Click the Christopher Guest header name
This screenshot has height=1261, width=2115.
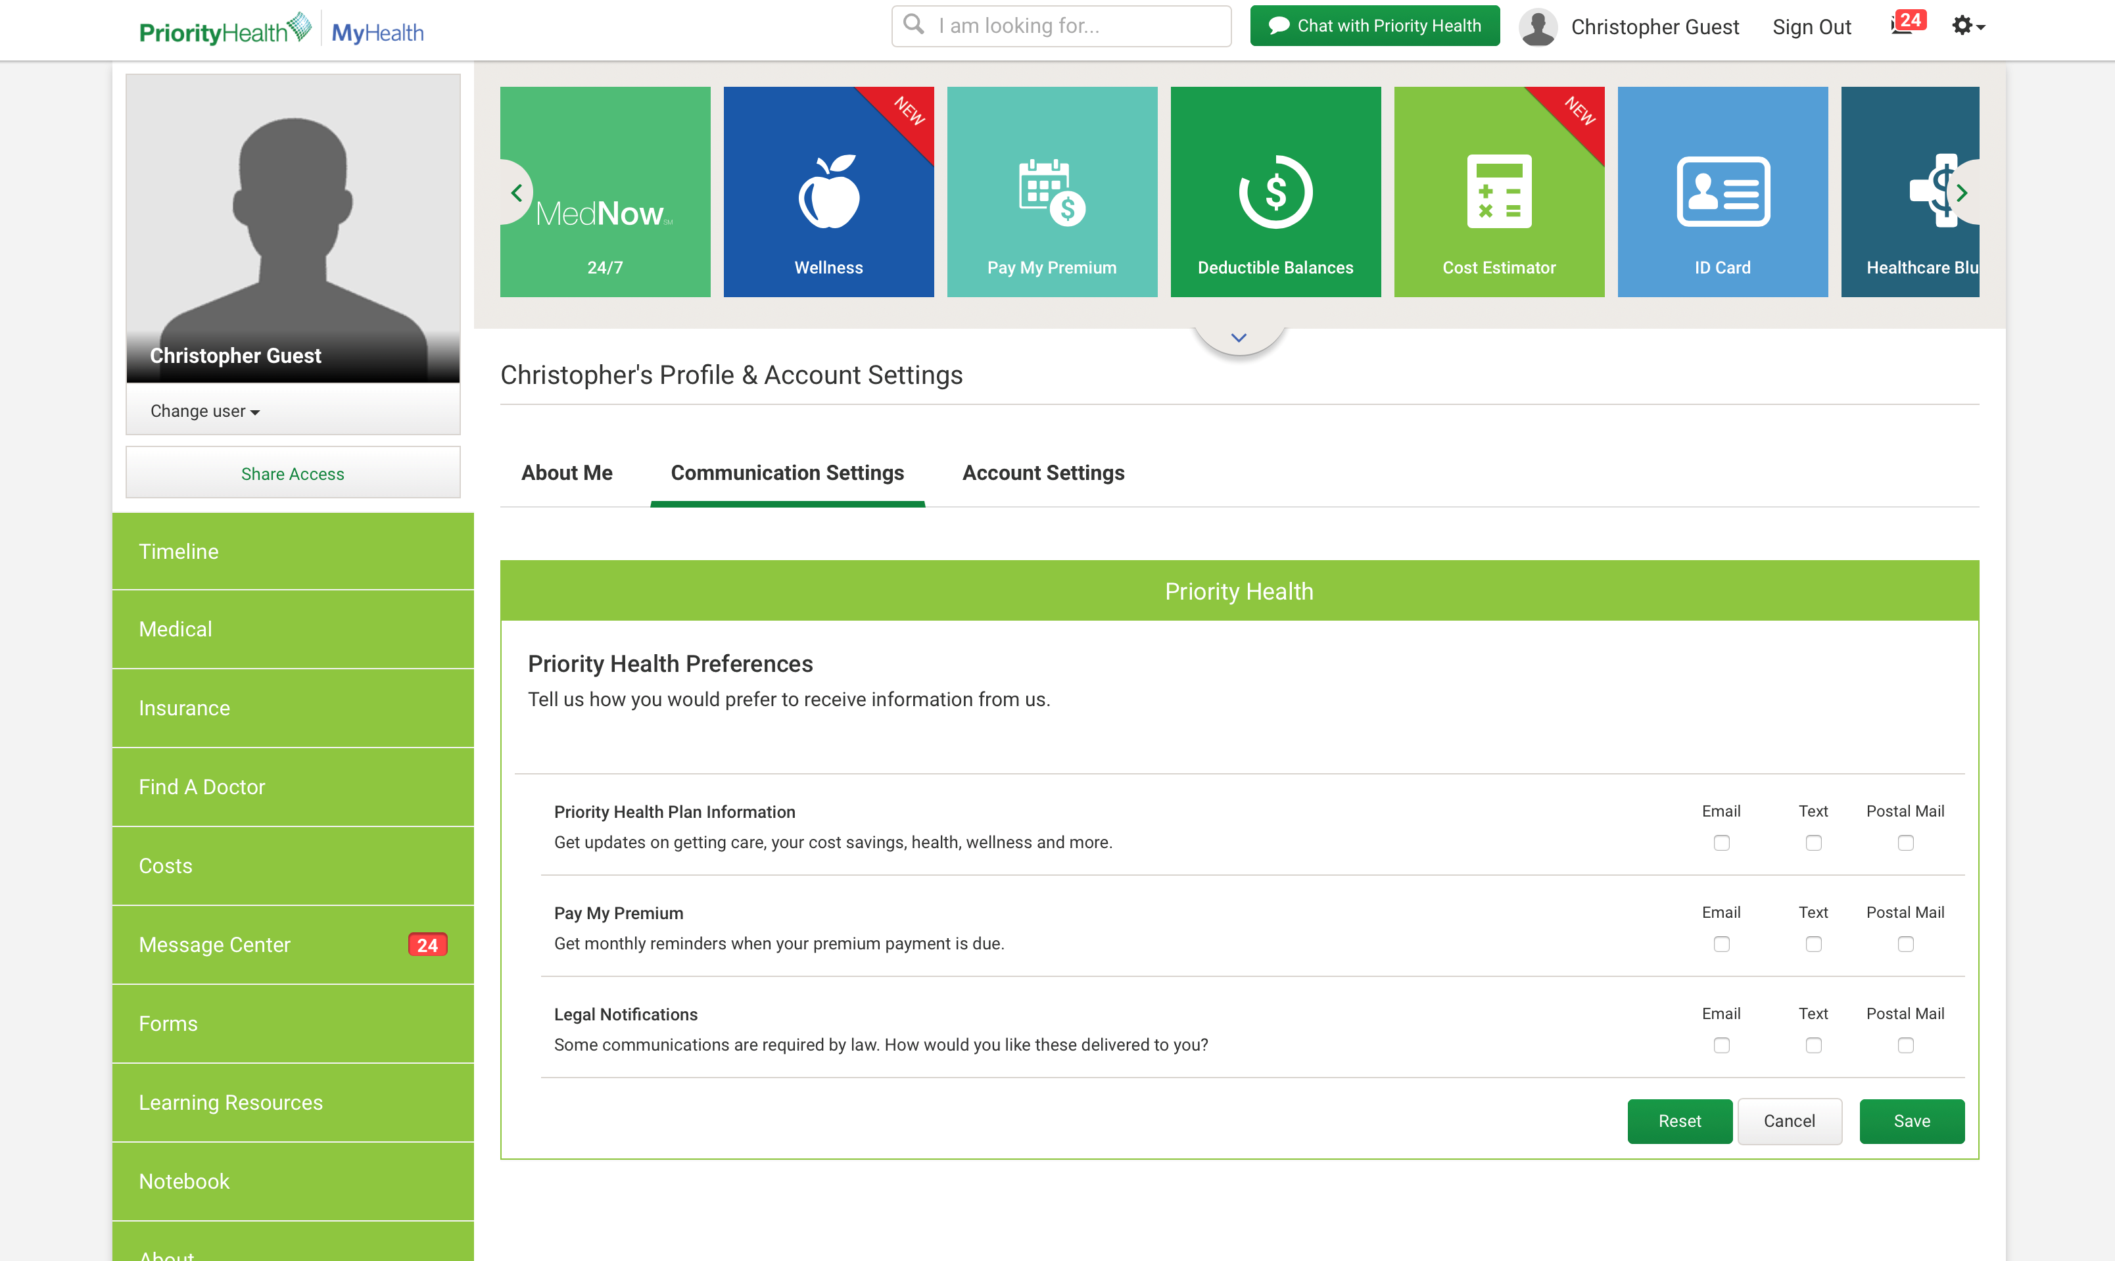pyautogui.click(x=1655, y=27)
